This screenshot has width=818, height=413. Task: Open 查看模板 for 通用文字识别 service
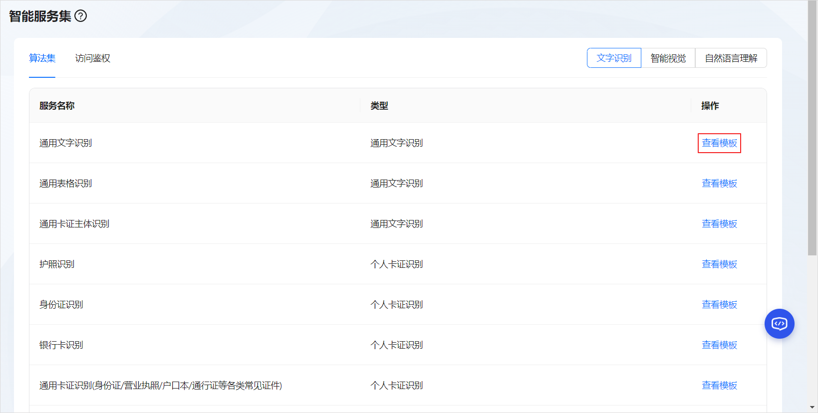click(x=719, y=143)
